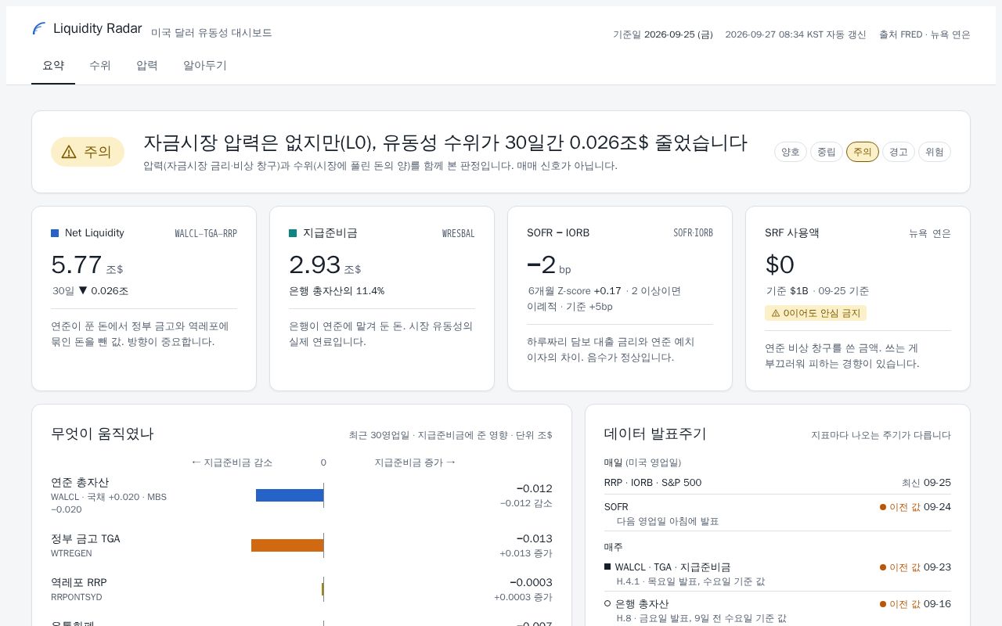Image resolution: width=1002 pixels, height=626 pixels.
Task: Click the Liquidity Radar logo icon
Action: 39,29
